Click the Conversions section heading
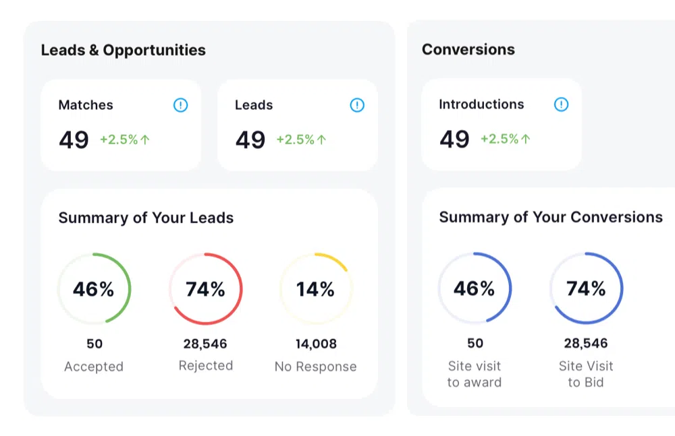This screenshot has height=436, width=675. click(x=468, y=49)
